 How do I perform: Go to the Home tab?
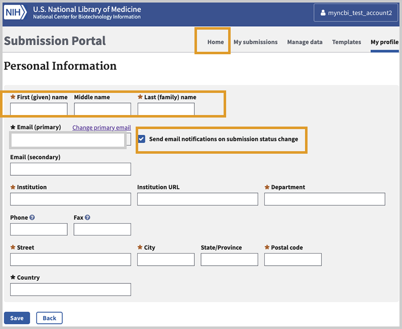point(216,42)
